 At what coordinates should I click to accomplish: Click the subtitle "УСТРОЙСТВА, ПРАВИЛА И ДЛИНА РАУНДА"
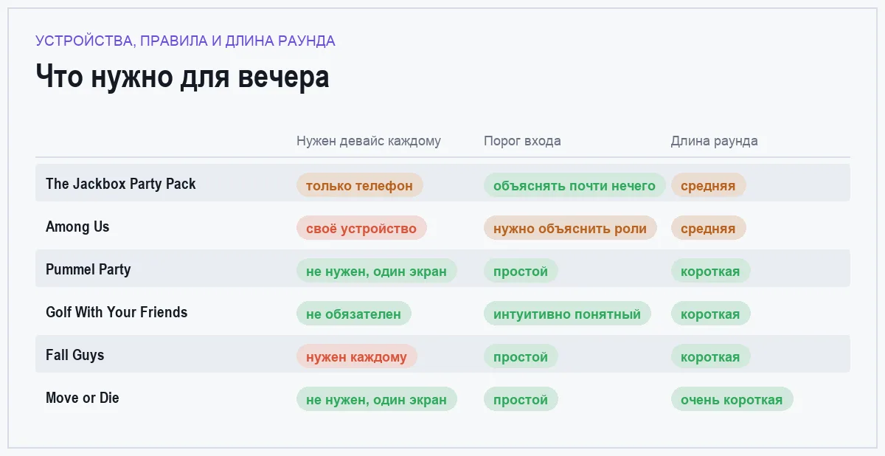185,41
